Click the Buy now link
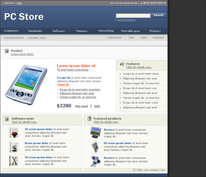This screenshot has width=206, height=177. tap(81, 106)
